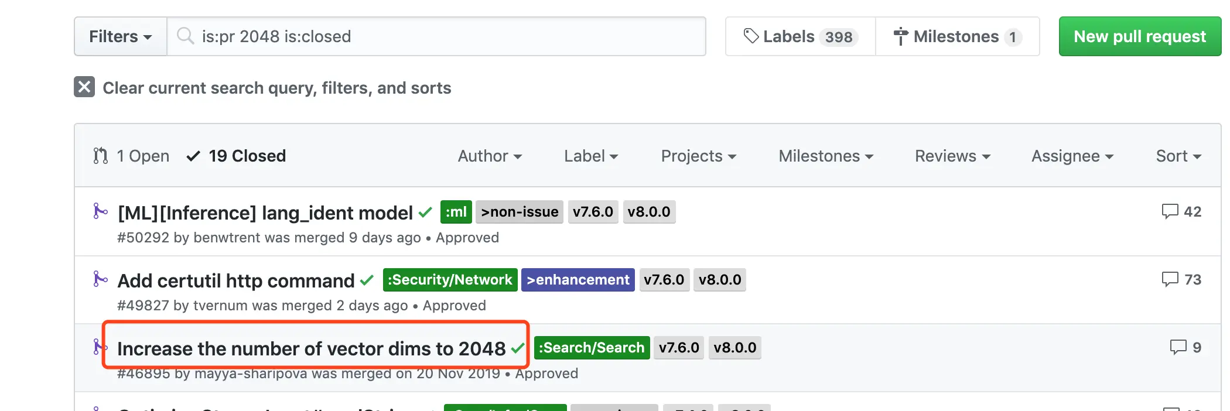The width and height of the screenshot is (1230, 411).
Task: Click the clear search X icon
Action: [x=84, y=87]
